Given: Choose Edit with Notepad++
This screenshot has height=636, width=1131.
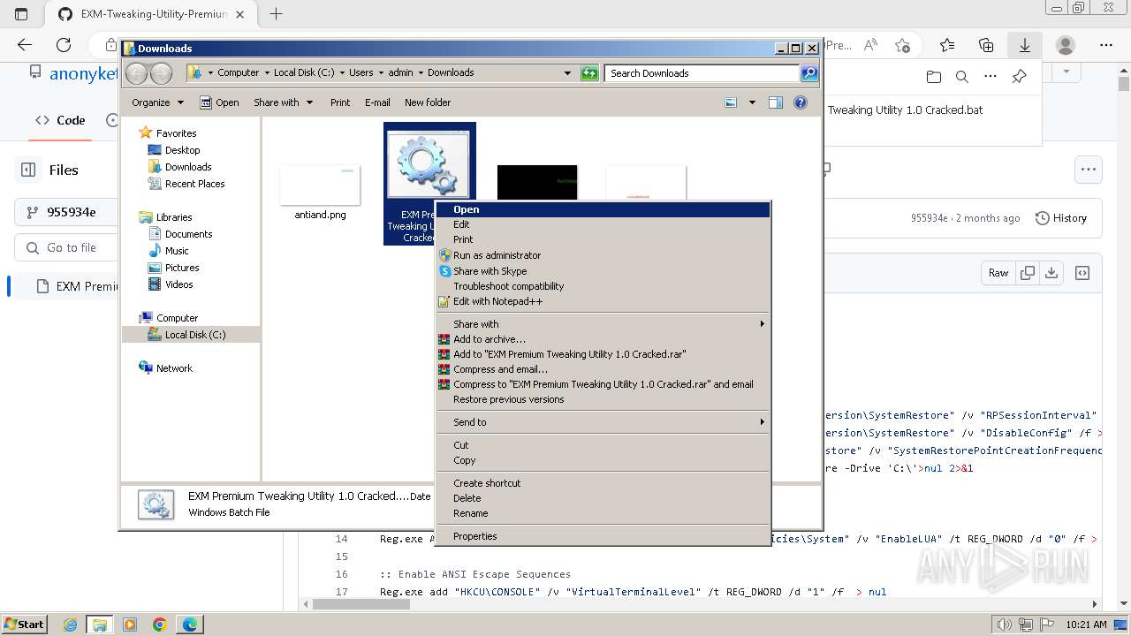Looking at the screenshot, I should pyautogui.click(x=603, y=301).
